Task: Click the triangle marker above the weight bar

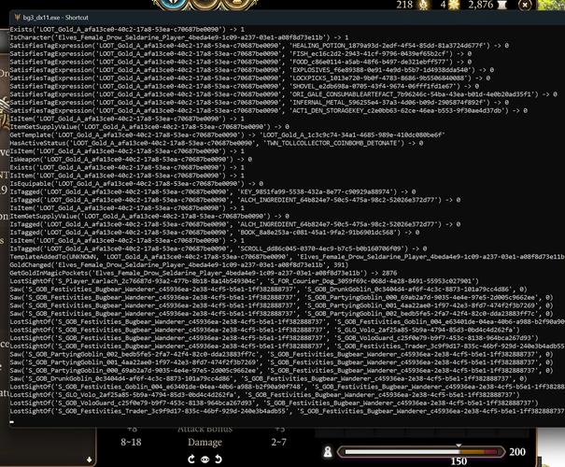Action: coord(459,446)
